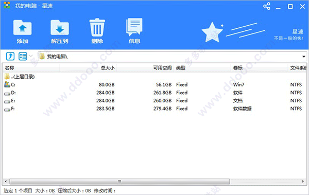This screenshot has height=195, width=309.
Task: Sort by 名称 column header
Action: 31,68
